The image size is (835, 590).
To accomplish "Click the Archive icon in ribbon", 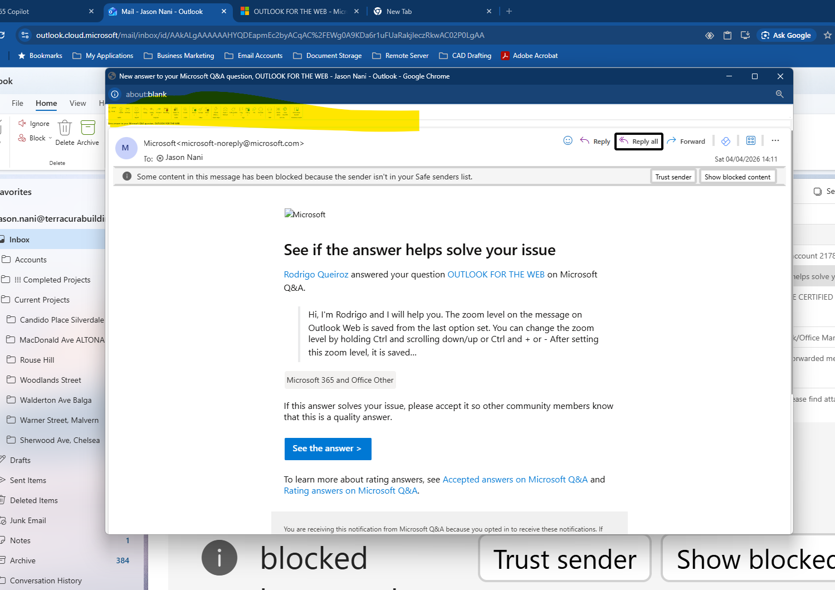I will [88, 128].
